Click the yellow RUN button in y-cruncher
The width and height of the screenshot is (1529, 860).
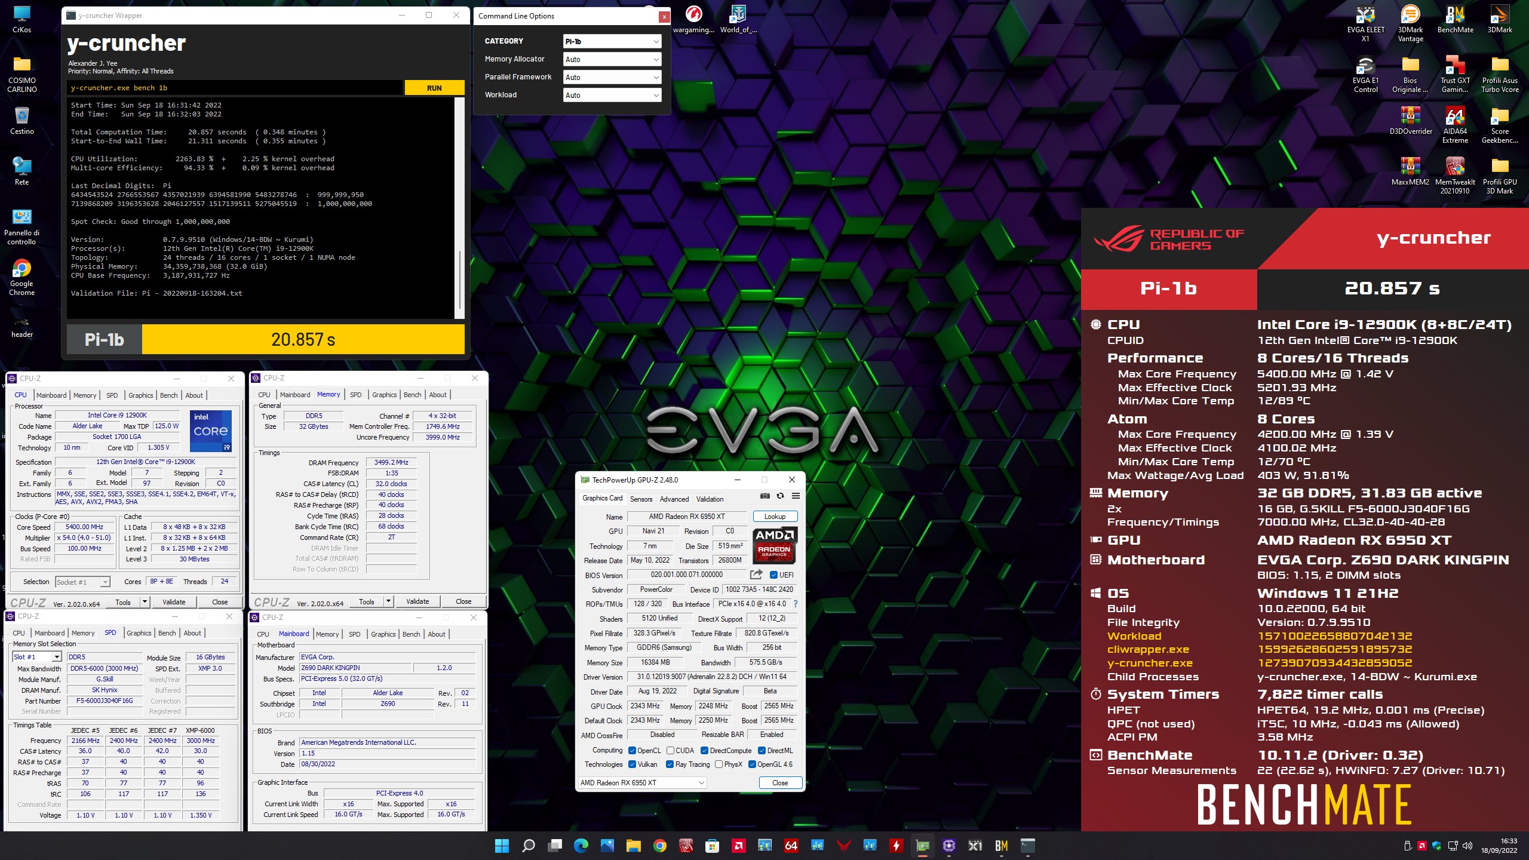click(434, 88)
